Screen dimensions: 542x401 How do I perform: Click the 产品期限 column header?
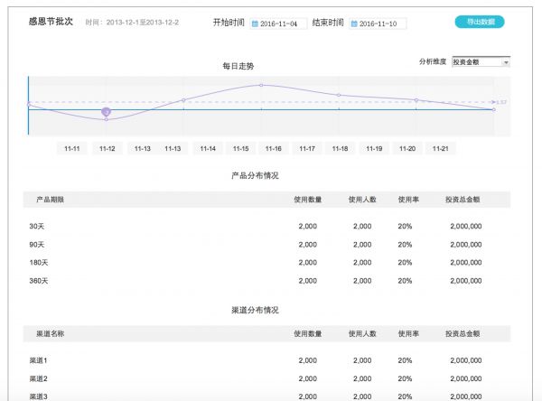tap(50, 199)
